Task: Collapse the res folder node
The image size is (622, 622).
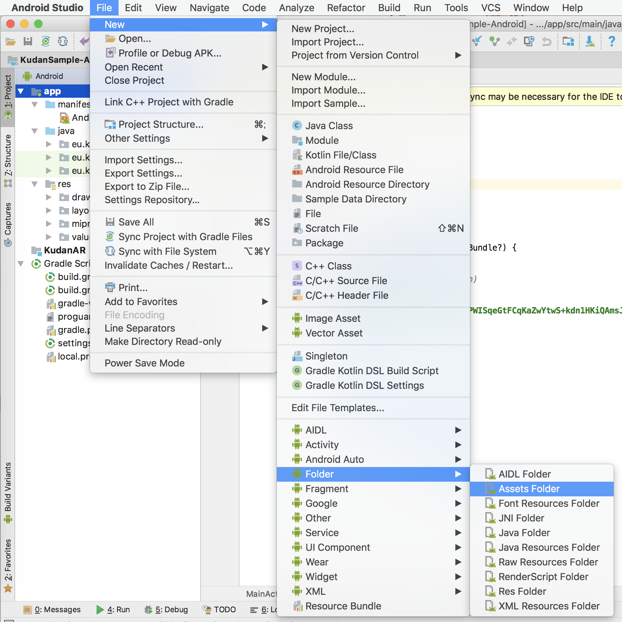Action: coord(35,184)
